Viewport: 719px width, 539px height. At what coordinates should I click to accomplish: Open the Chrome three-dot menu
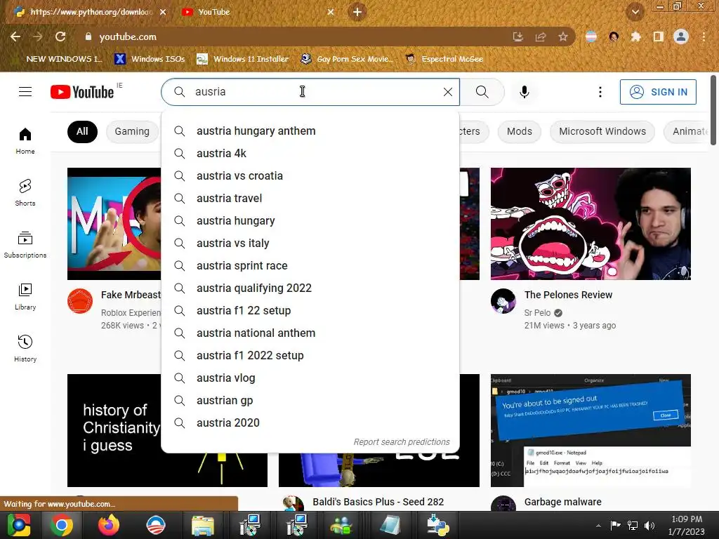[704, 36]
